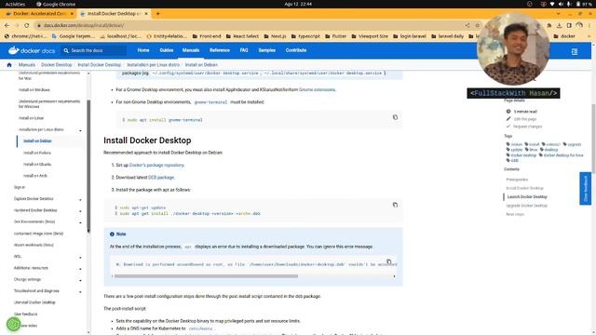Image resolution: width=596 pixels, height=335 pixels.
Task: Open the Chrome downloads icon
Action: [x=559, y=25]
